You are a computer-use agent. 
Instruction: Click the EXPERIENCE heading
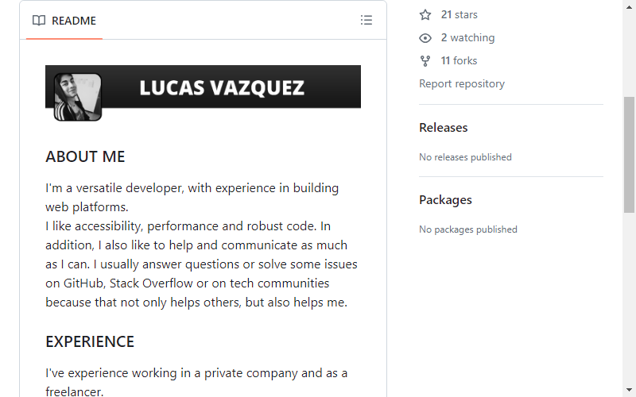point(90,342)
